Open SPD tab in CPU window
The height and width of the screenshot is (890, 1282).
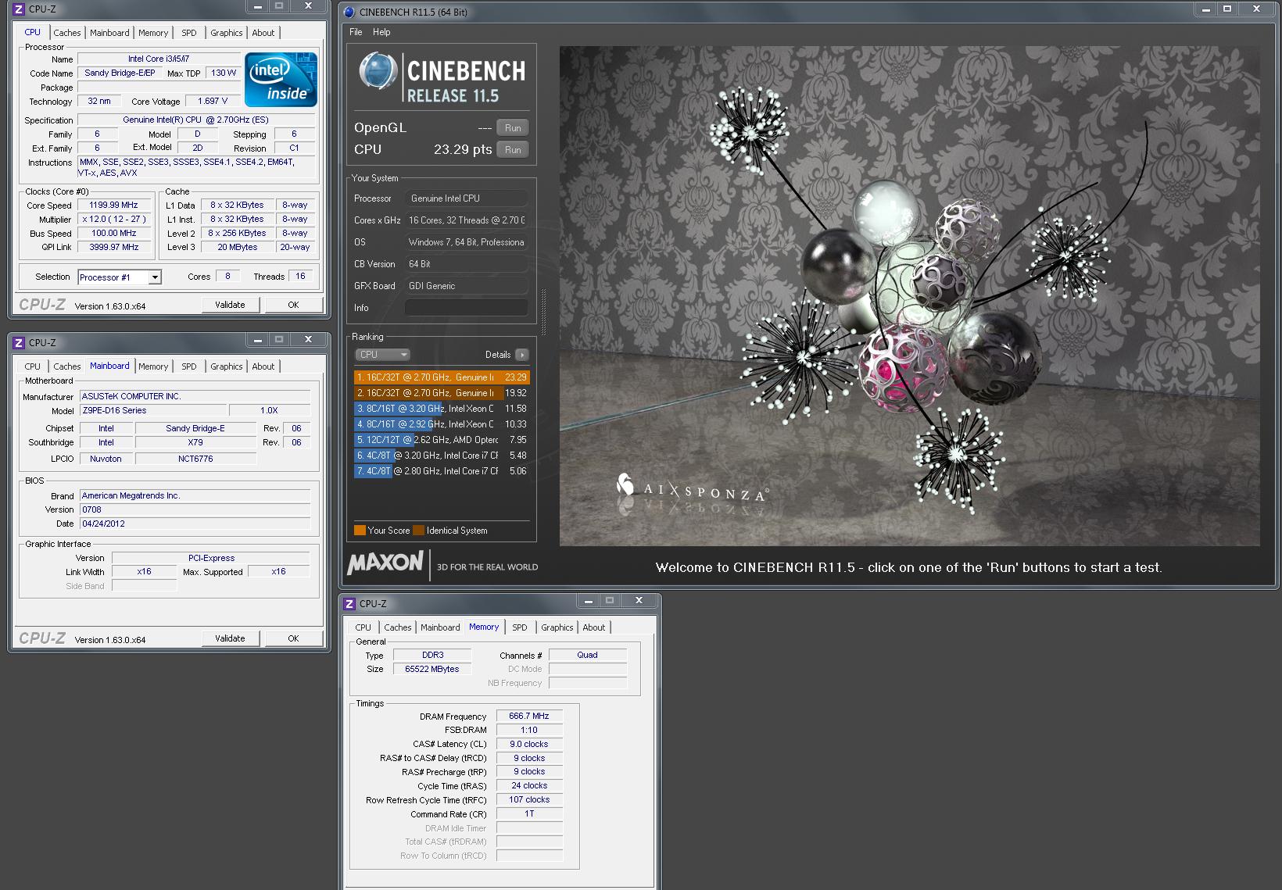pyautogui.click(x=189, y=33)
